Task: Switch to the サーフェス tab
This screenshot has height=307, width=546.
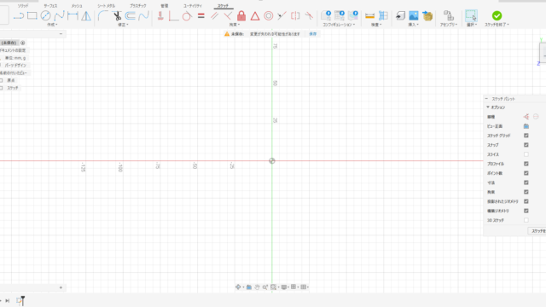Action: point(50,6)
